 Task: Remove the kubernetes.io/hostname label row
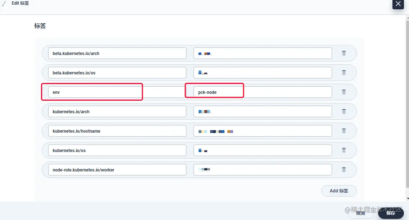344,131
